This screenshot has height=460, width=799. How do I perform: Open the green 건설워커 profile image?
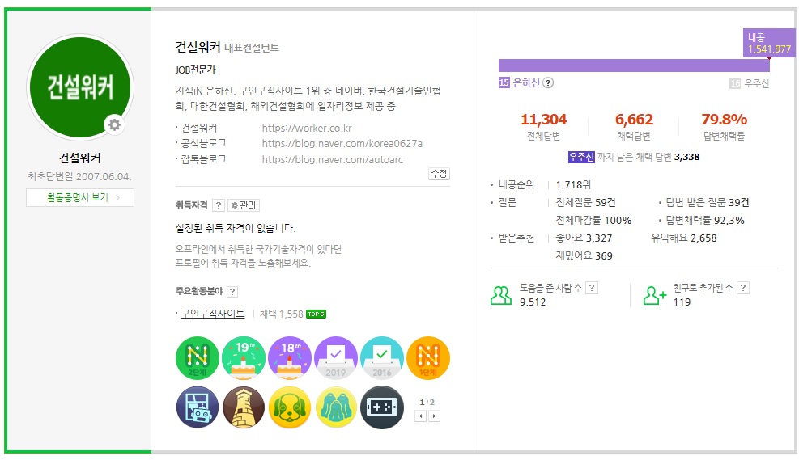(80, 87)
